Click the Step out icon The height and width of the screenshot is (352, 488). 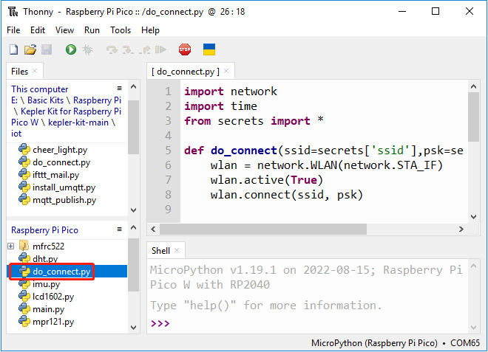144,49
